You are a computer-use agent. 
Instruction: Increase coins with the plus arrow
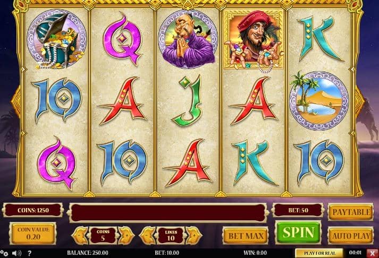[x=126, y=236]
